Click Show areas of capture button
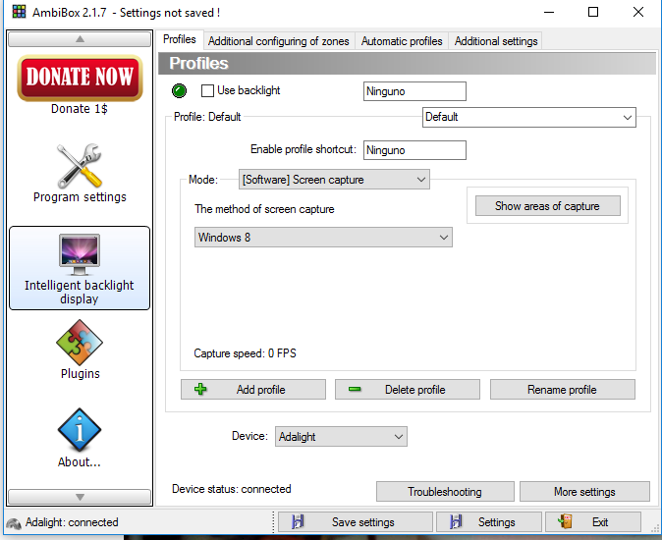Screen dimensions: 662x540 (548, 206)
